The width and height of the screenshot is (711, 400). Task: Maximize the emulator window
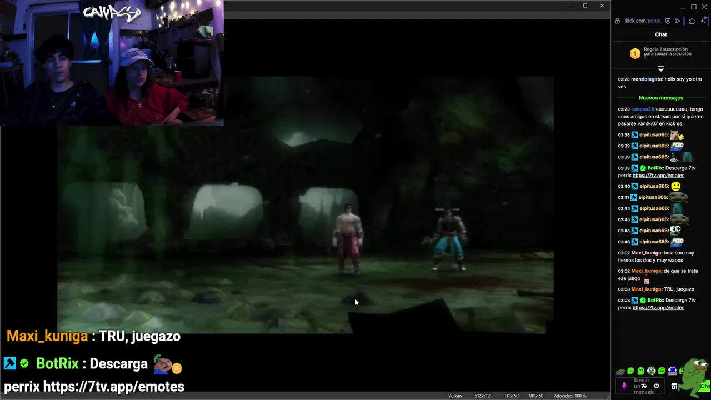pos(585,6)
